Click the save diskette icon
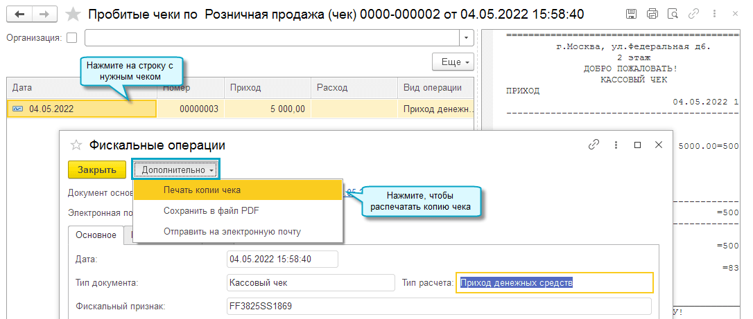The image size is (753, 319). click(632, 14)
